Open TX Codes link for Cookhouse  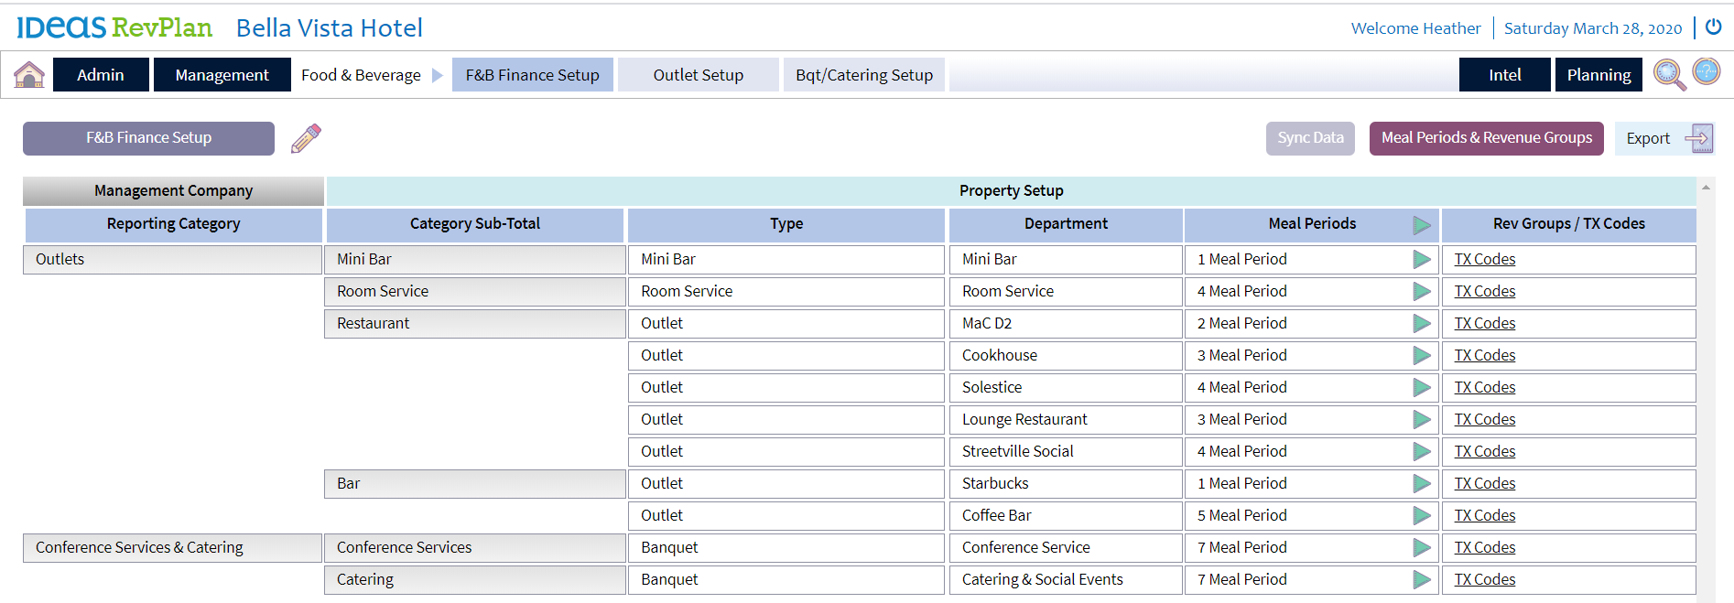(1484, 356)
